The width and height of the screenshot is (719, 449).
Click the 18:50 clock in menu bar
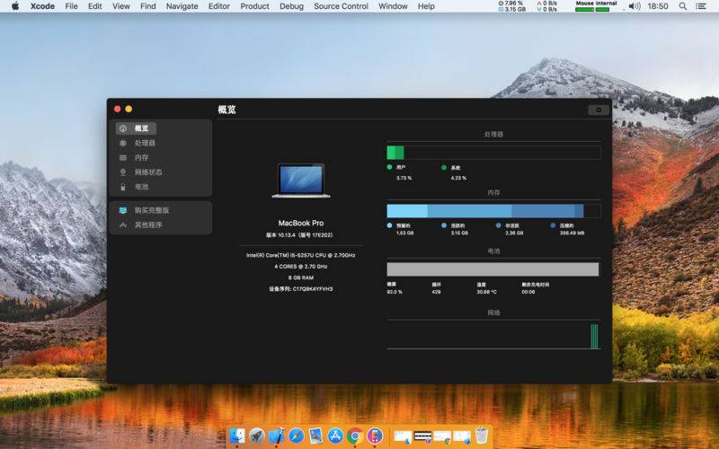(658, 6)
